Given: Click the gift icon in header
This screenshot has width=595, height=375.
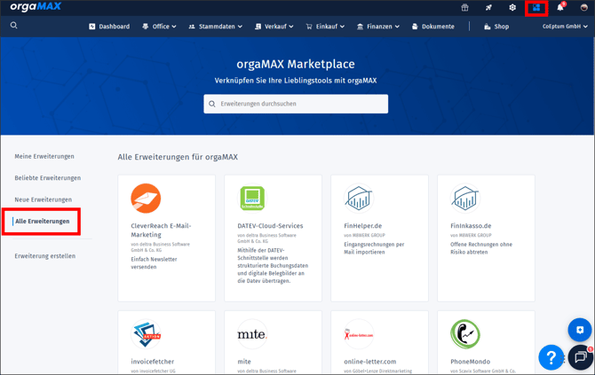Looking at the screenshot, I should [464, 8].
